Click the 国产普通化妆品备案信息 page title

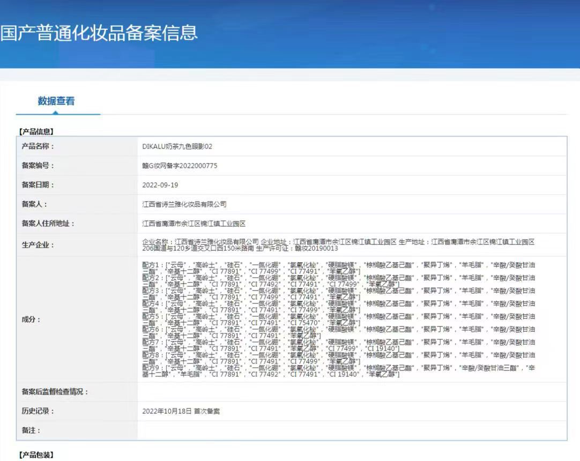pyautogui.click(x=99, y=33)
